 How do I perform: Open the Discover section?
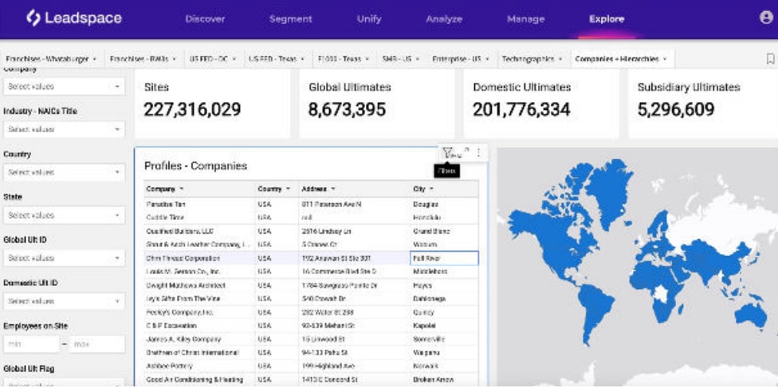(205, 19)
